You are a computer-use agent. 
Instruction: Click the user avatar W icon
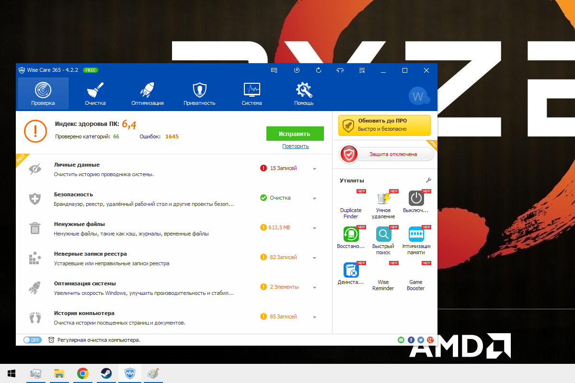pyautogui.click(x=419, y=96)
